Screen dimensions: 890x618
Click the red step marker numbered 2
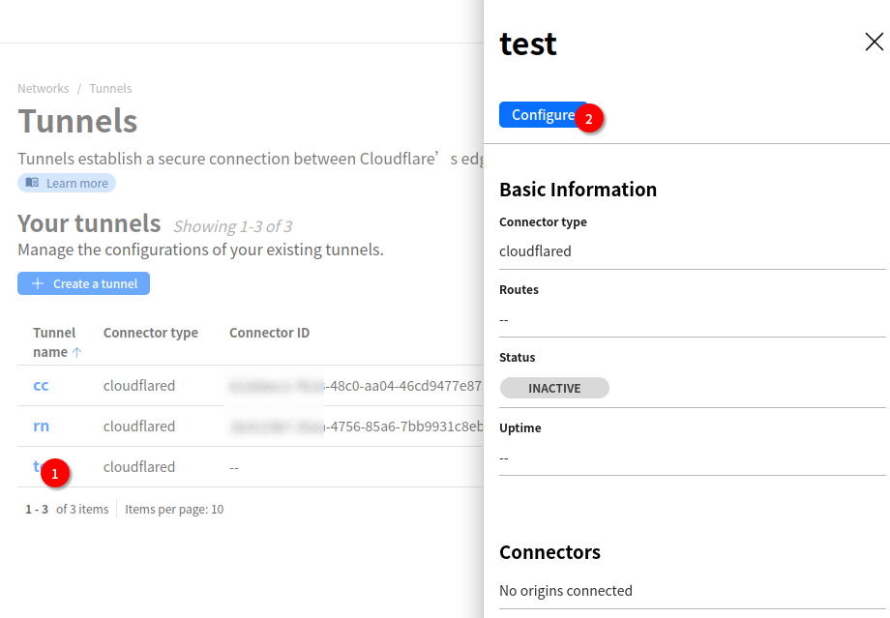[588, 119]
